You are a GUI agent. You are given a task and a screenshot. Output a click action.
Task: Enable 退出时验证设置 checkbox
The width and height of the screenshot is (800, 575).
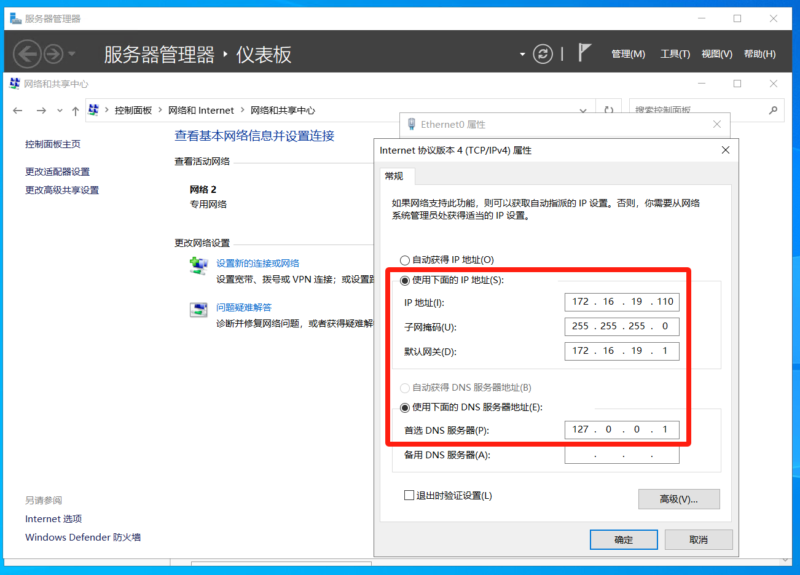pyautogui.click(x=409, y=495)
